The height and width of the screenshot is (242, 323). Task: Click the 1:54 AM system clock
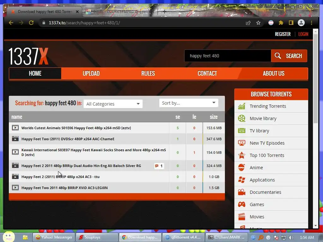[307, 238]
